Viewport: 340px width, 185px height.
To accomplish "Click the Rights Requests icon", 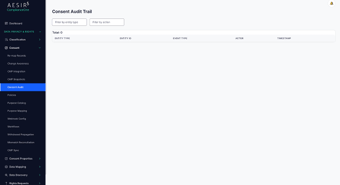I will [6, 183].
